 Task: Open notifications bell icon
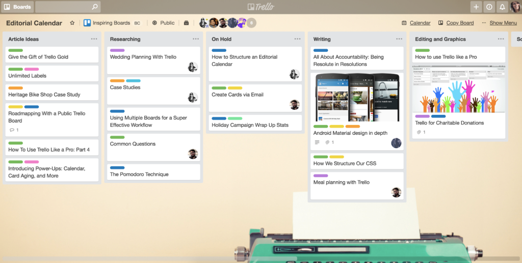pyautogui.click(x=502, y=7)
